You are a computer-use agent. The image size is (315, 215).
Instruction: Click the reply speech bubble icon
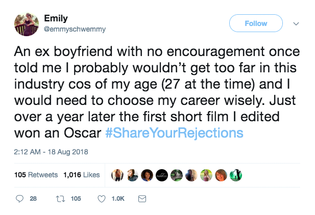(19, 199)
